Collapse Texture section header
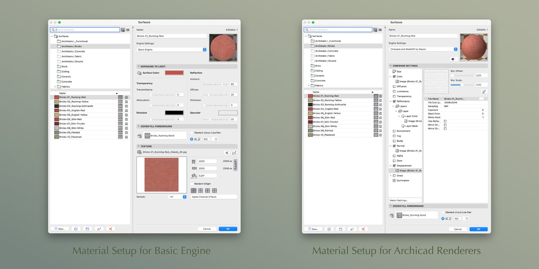539x269 pixels. click(x=138, y=146)
